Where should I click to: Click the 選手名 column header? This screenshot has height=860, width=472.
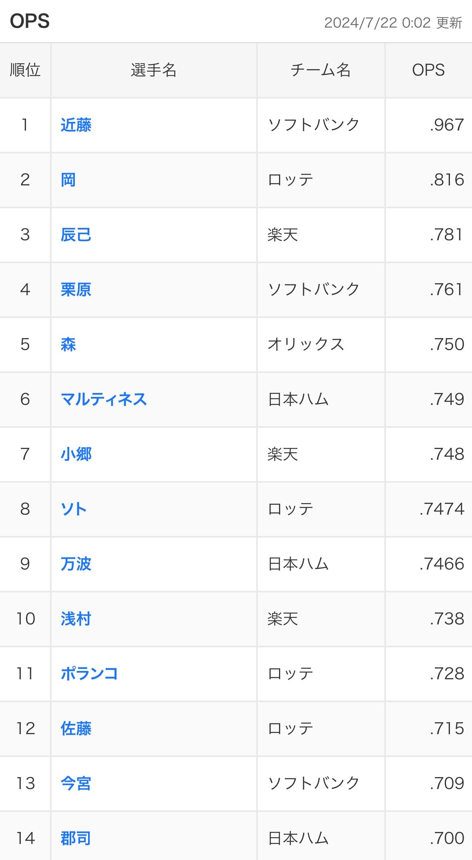click(x=154, y=70)
